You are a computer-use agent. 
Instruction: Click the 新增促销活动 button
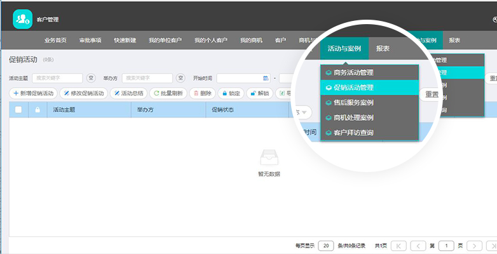tap(33, 93)
